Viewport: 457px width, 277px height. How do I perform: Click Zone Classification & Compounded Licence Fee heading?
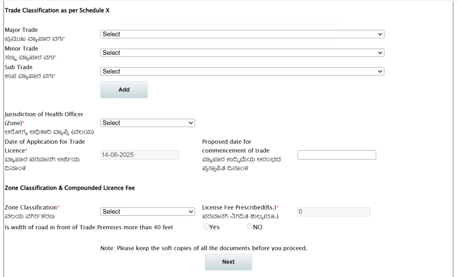coord(70,188)
